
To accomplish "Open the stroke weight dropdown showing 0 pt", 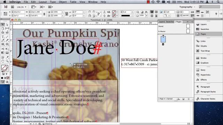I will click(x=132, y=12).
